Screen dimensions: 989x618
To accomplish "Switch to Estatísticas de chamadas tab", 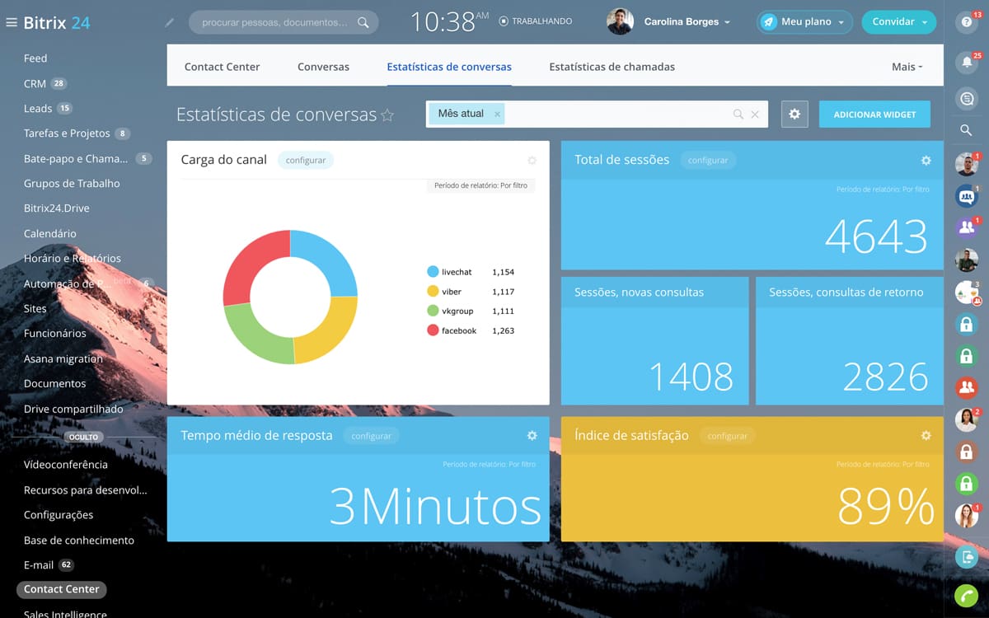I will coord(612,67).
